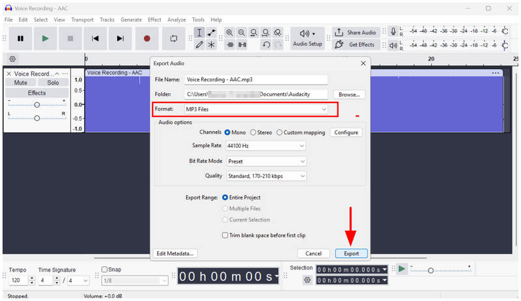Open the Tracks menu
The width and height of the screenshot is (521, 301).
(x=107, y=20)
